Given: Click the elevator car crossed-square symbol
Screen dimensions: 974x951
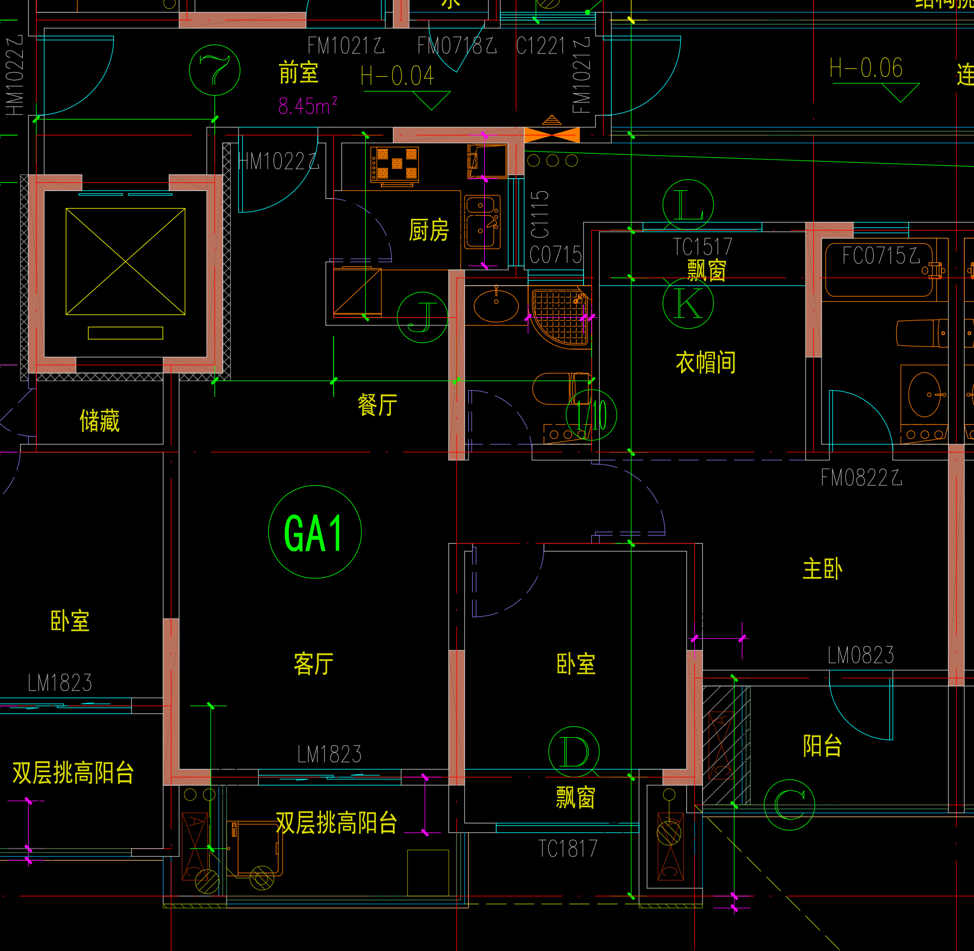Looking at the screenshot, I should point(125,262).
